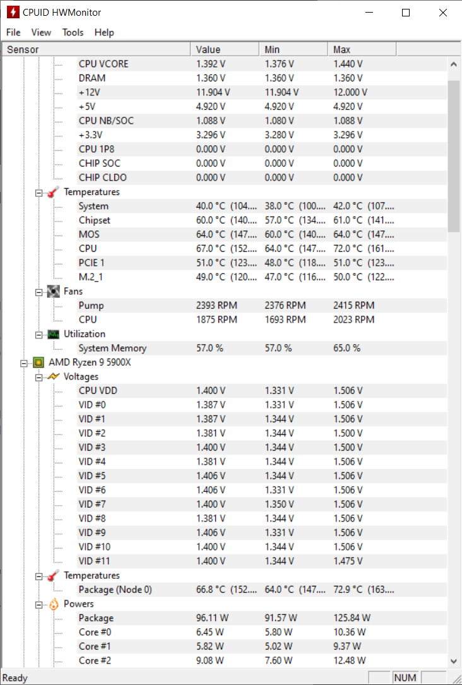Open the Tools menu
462x685 pixels.
pos(73,32)
